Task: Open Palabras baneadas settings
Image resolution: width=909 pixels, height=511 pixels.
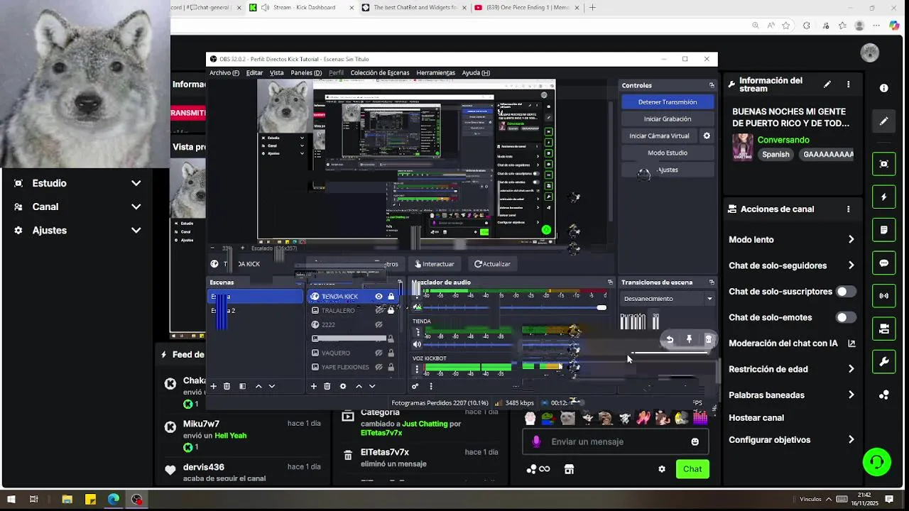Action: point(792,395)
